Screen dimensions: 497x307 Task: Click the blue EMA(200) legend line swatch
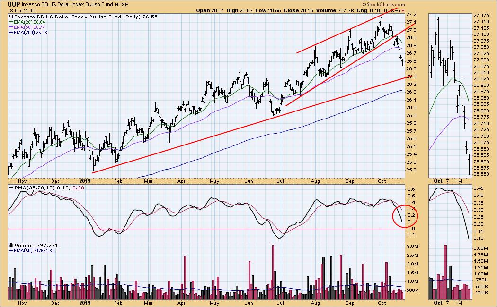[x=11, y=32]
